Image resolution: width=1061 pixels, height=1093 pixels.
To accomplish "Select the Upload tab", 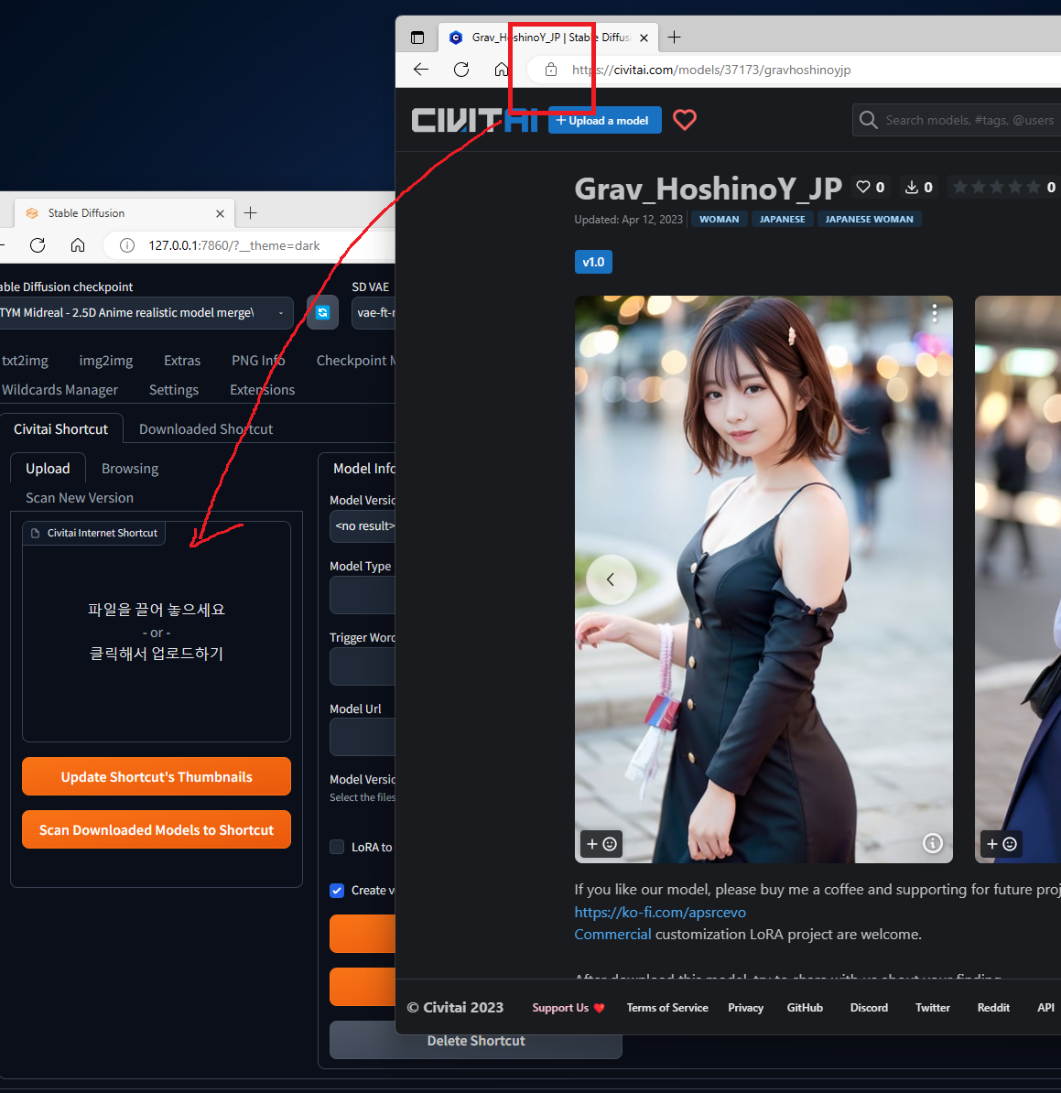I will 49,469.
